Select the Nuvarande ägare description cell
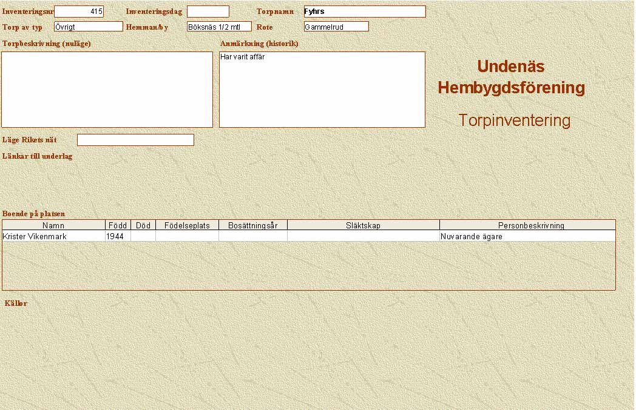Screen dimensions: 636x410 pos(527,236)
